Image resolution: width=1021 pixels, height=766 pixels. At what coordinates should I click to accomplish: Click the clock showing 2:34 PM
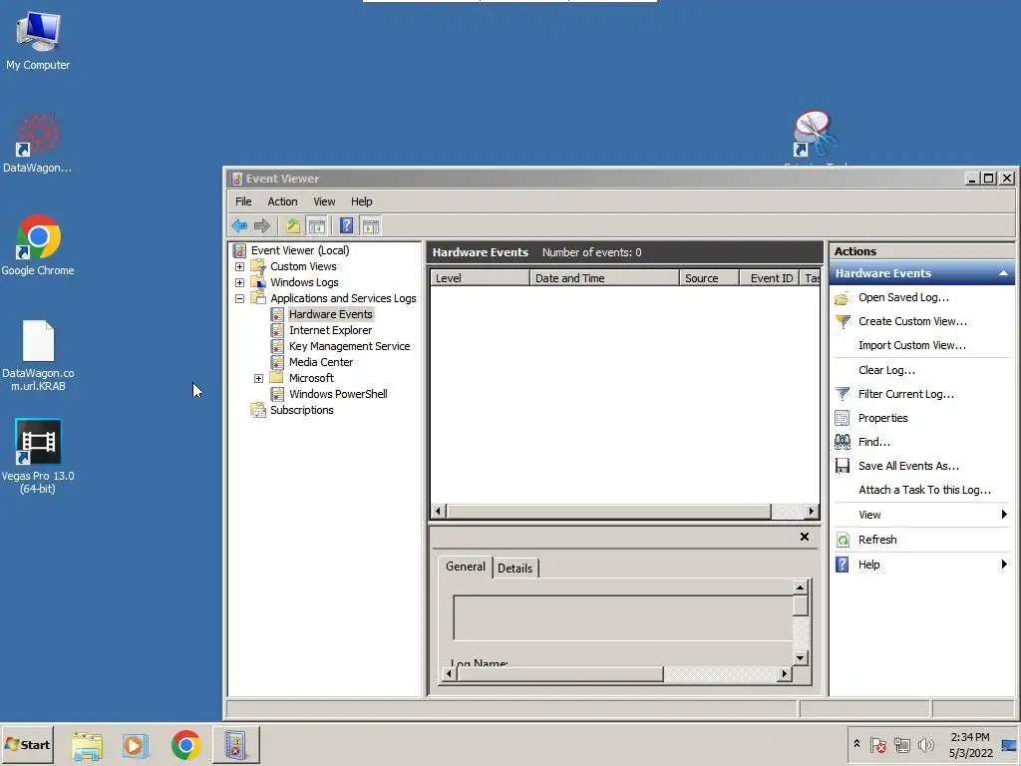970,737
